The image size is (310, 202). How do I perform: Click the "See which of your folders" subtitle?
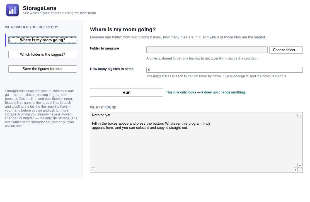tap(59, 13)
